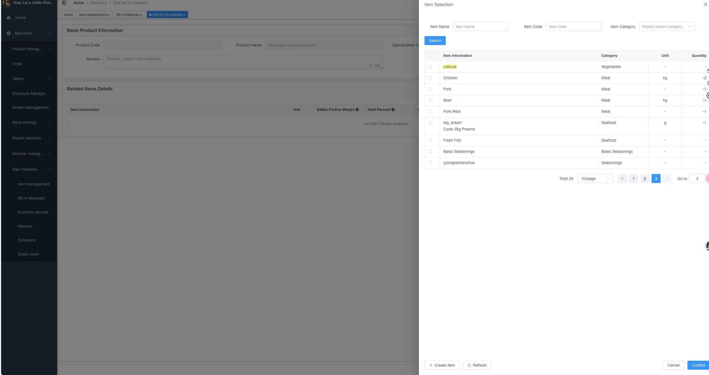Click the highlighted Lettuce item name
This screenshot has width=709, height=375.
(x=450, y=67)
